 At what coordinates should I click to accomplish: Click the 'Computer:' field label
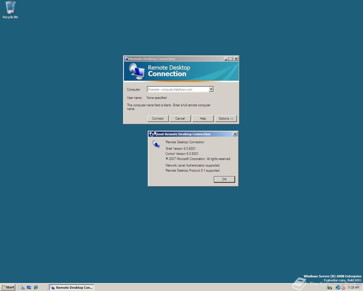pos(134,90)
